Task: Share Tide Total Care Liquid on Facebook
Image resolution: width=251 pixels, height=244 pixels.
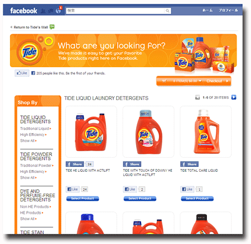Action: 189,164
